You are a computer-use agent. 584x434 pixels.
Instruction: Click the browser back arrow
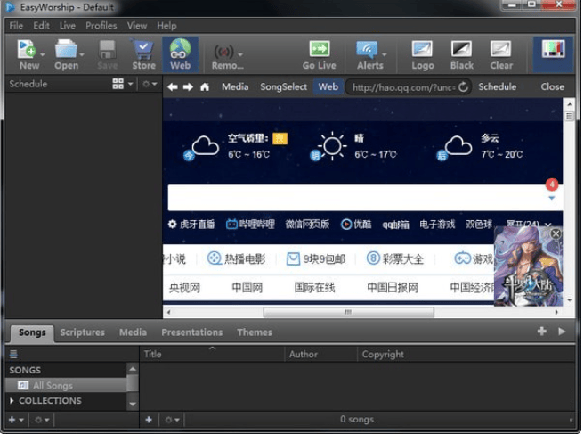point(172,87)
